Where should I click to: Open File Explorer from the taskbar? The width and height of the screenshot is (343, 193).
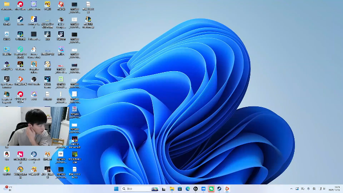coord(172,189)
